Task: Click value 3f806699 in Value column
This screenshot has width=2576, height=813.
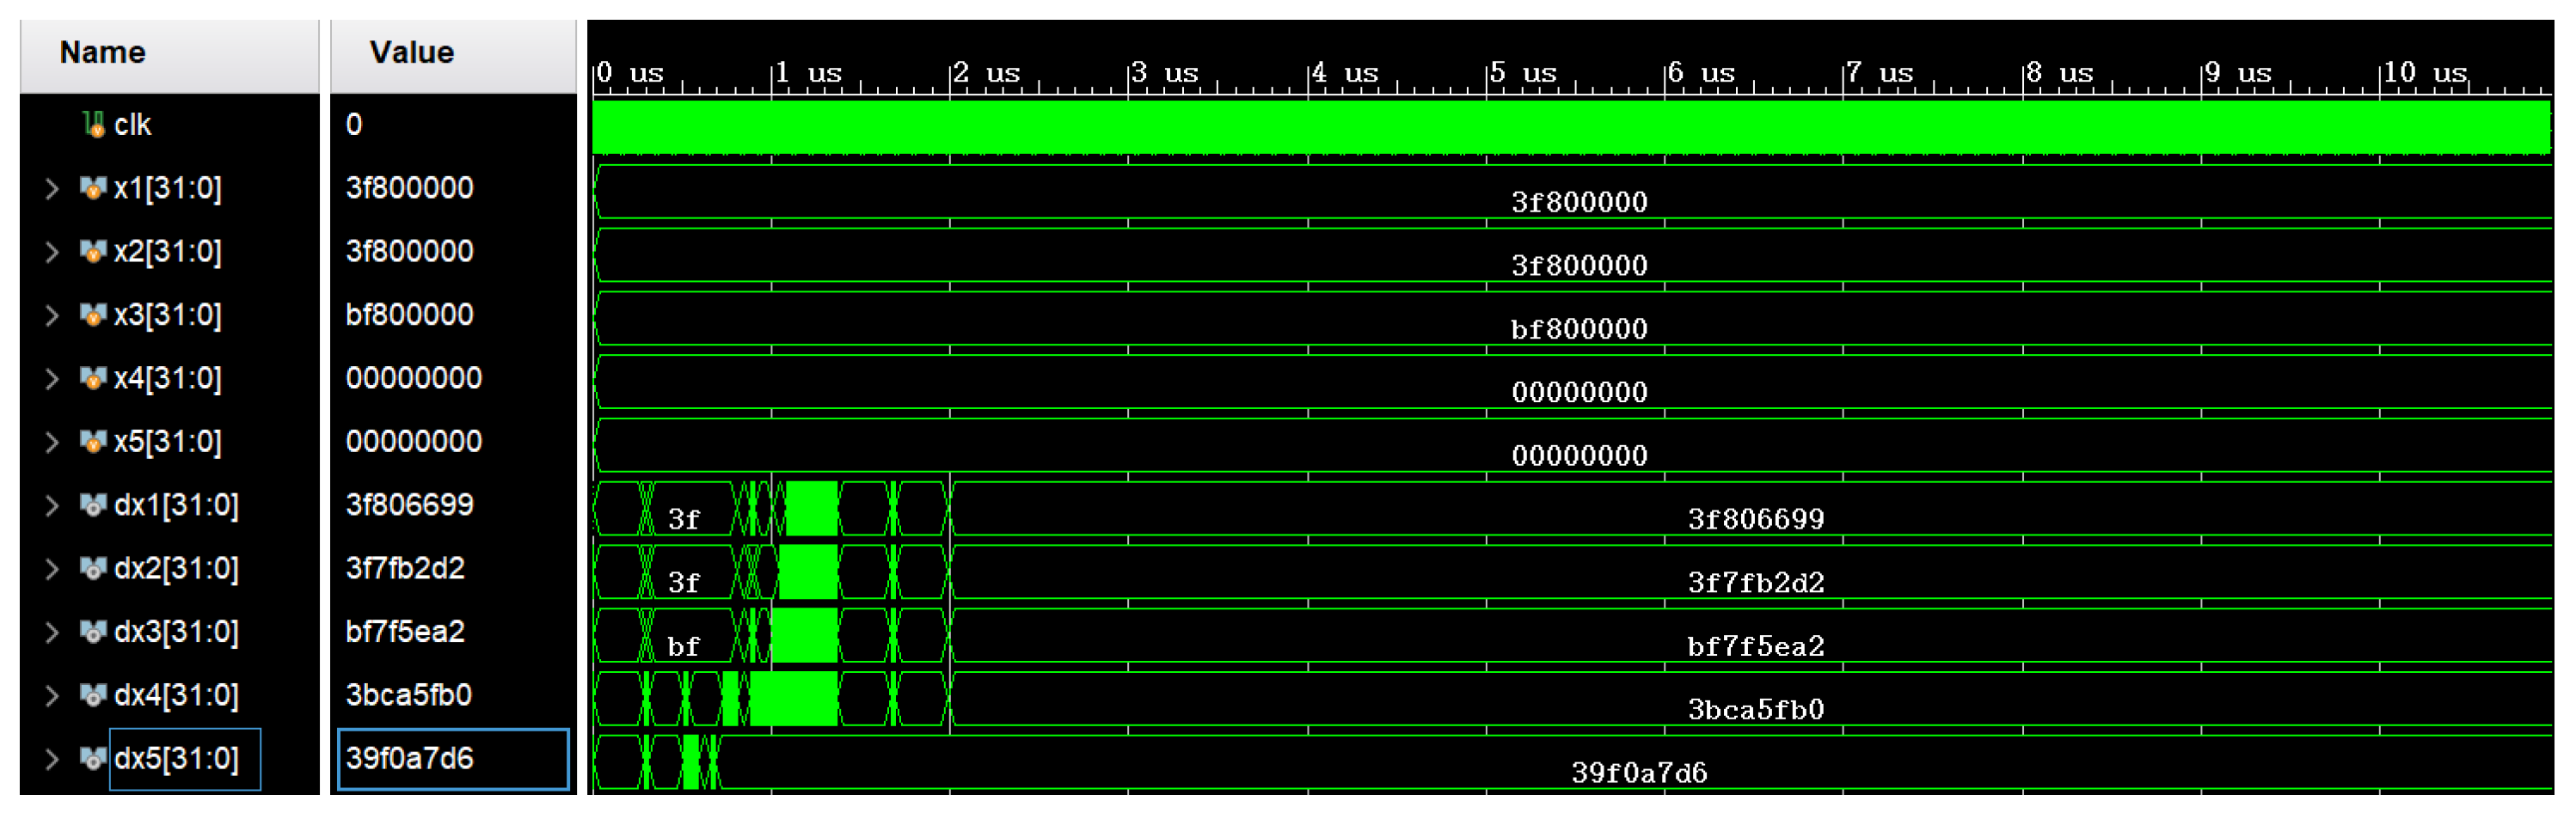Action: tap(409, 505)
